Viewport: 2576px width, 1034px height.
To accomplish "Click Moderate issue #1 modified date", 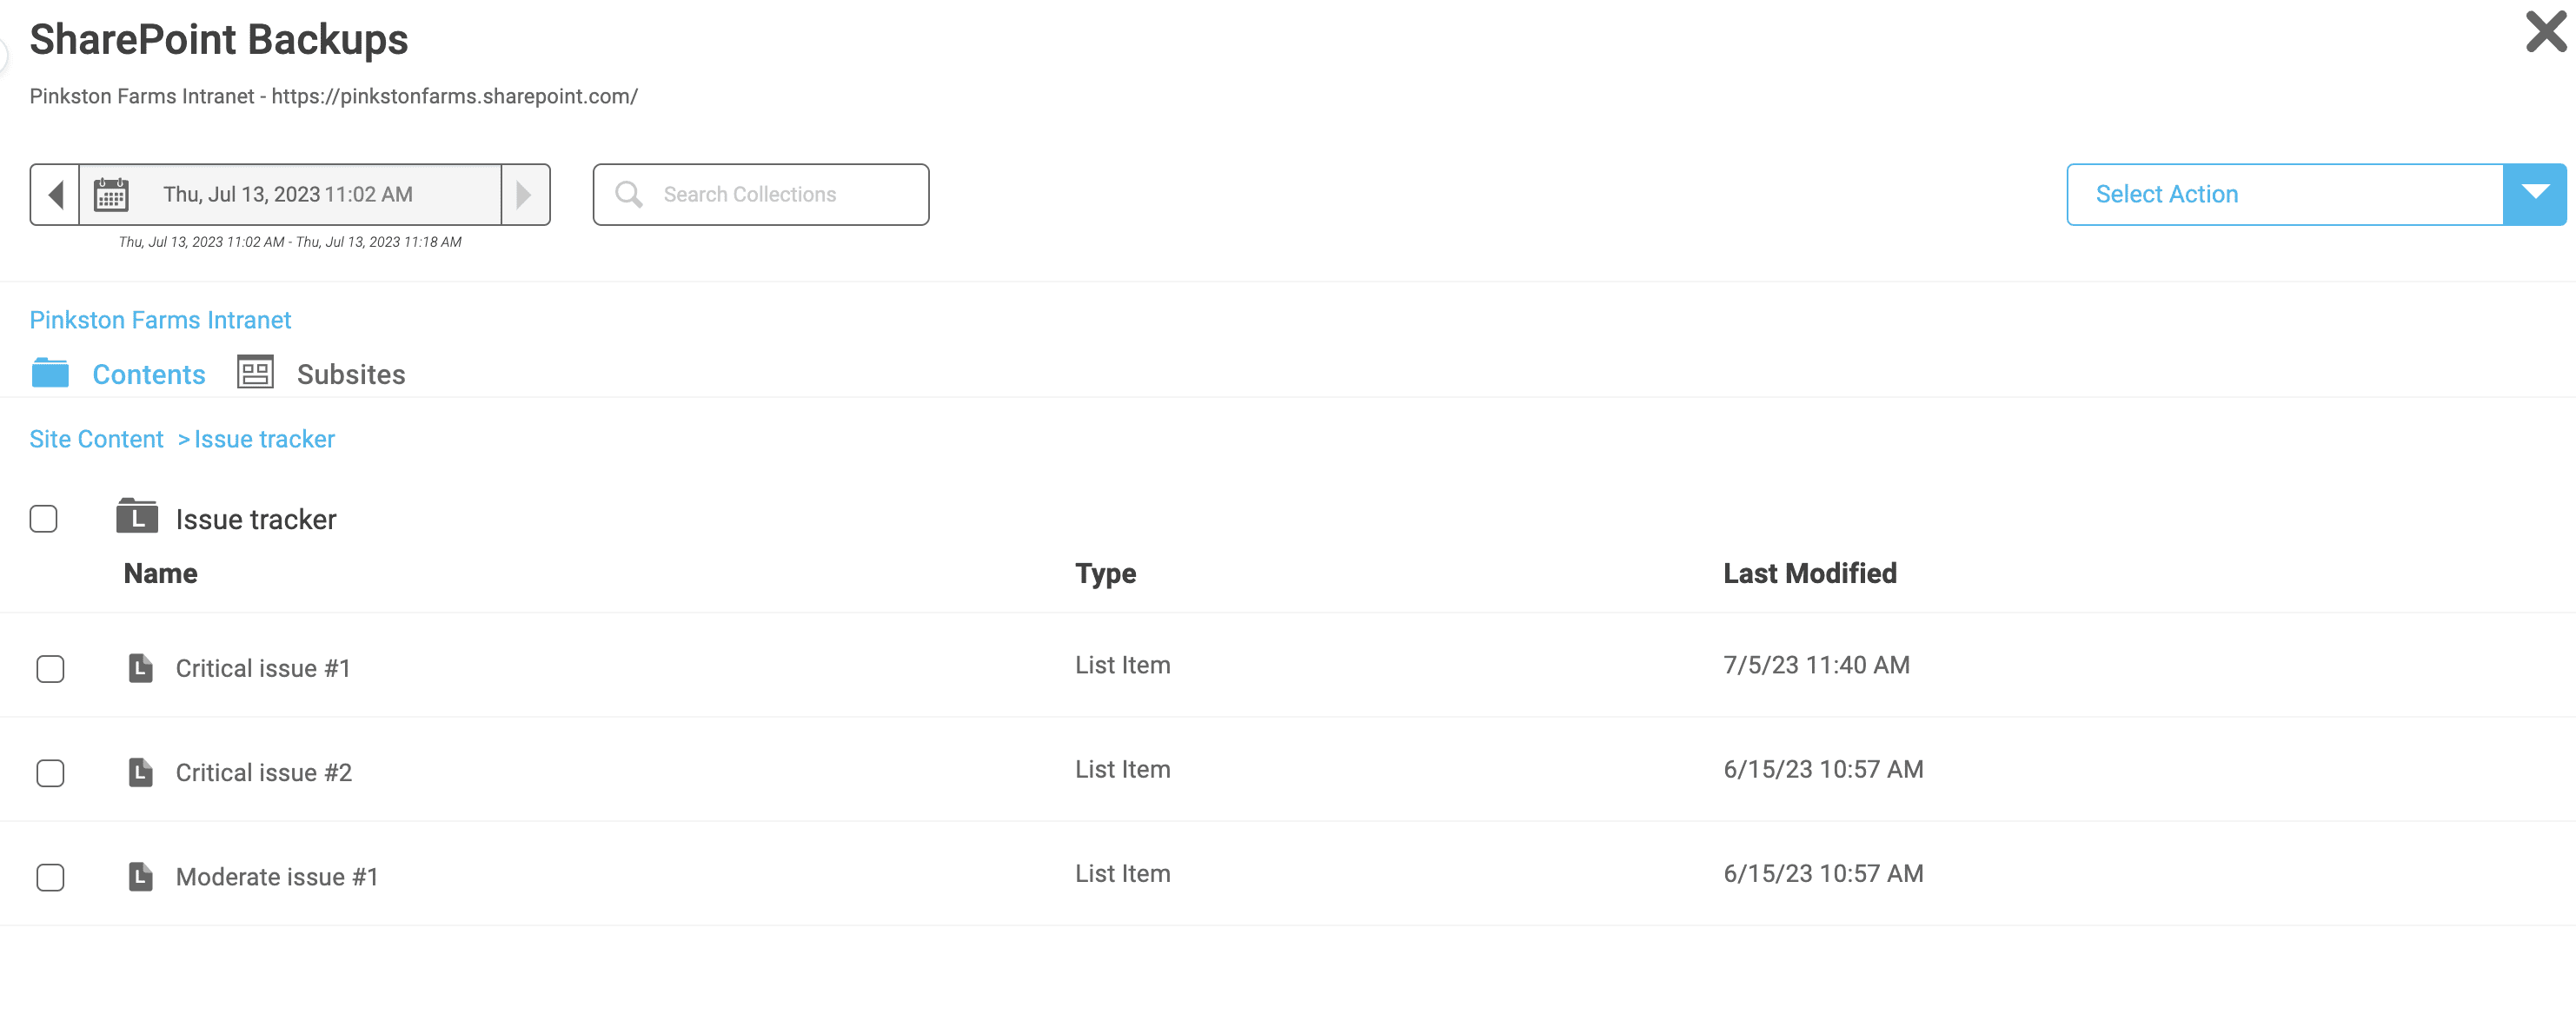I will (1823, 873).
